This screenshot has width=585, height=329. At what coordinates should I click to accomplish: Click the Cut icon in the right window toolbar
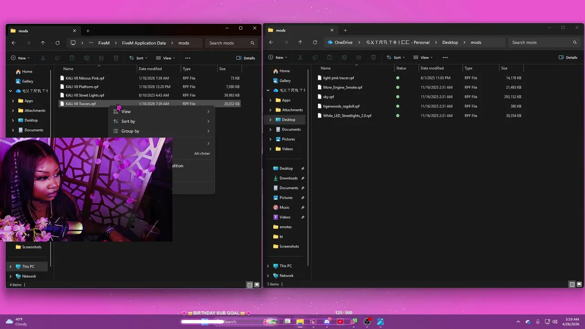[300, 58]
